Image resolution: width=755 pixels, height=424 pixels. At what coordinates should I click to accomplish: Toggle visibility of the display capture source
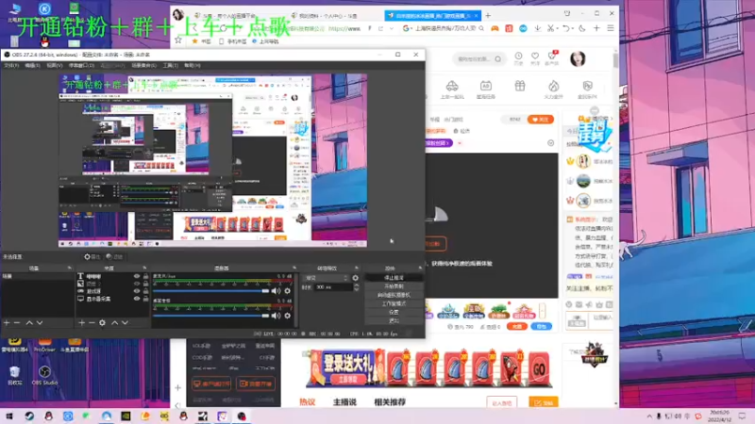pos(137,299)
